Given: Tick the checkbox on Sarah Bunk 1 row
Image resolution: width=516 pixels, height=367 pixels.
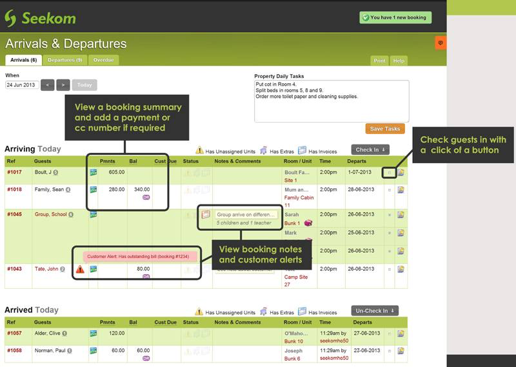Looking at the screenshot, I should (390, 215).
